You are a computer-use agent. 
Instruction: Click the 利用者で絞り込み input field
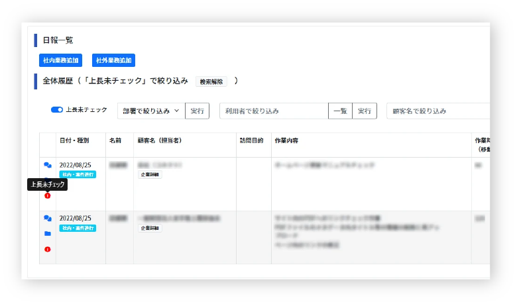[x=274, y=111]
